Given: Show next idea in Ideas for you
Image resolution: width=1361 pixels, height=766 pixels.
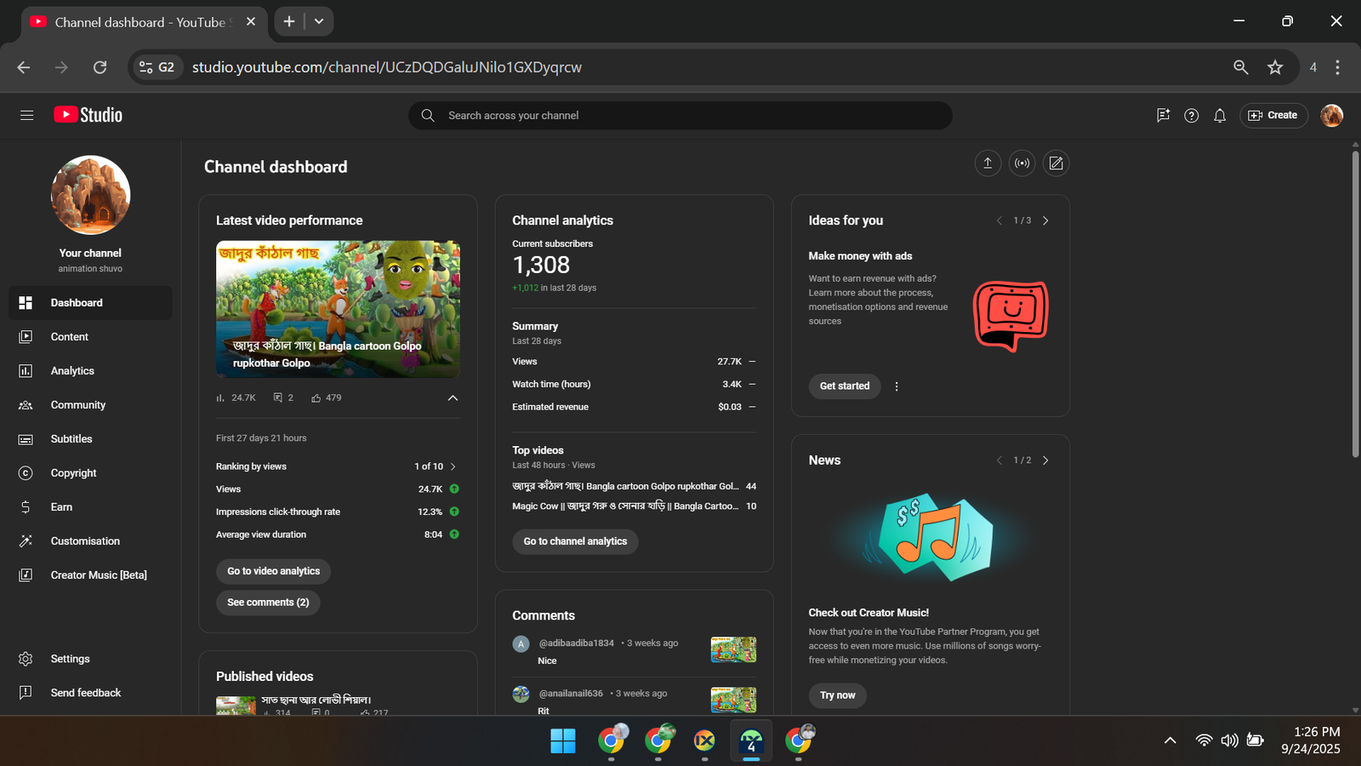Looking at the screenshot, I should click(1045, 220).
